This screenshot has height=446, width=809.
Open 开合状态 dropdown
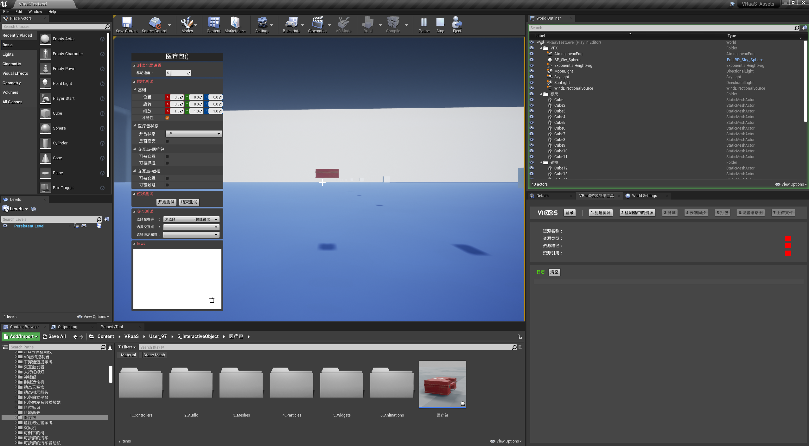point(194,134)
